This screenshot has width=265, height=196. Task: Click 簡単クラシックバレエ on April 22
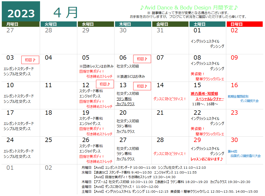[210, 134]
